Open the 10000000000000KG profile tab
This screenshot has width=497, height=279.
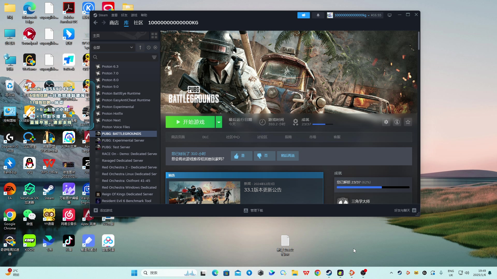(x=173, y=23)
